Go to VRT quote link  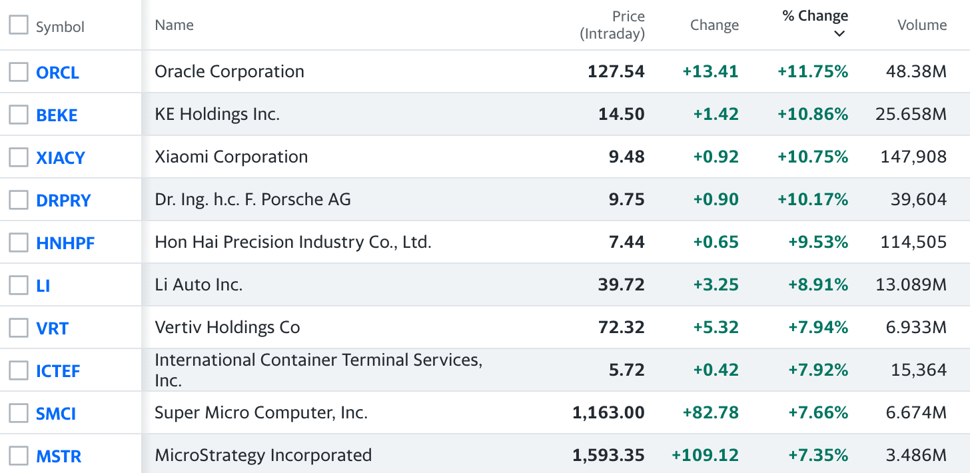tap(52, 328)
